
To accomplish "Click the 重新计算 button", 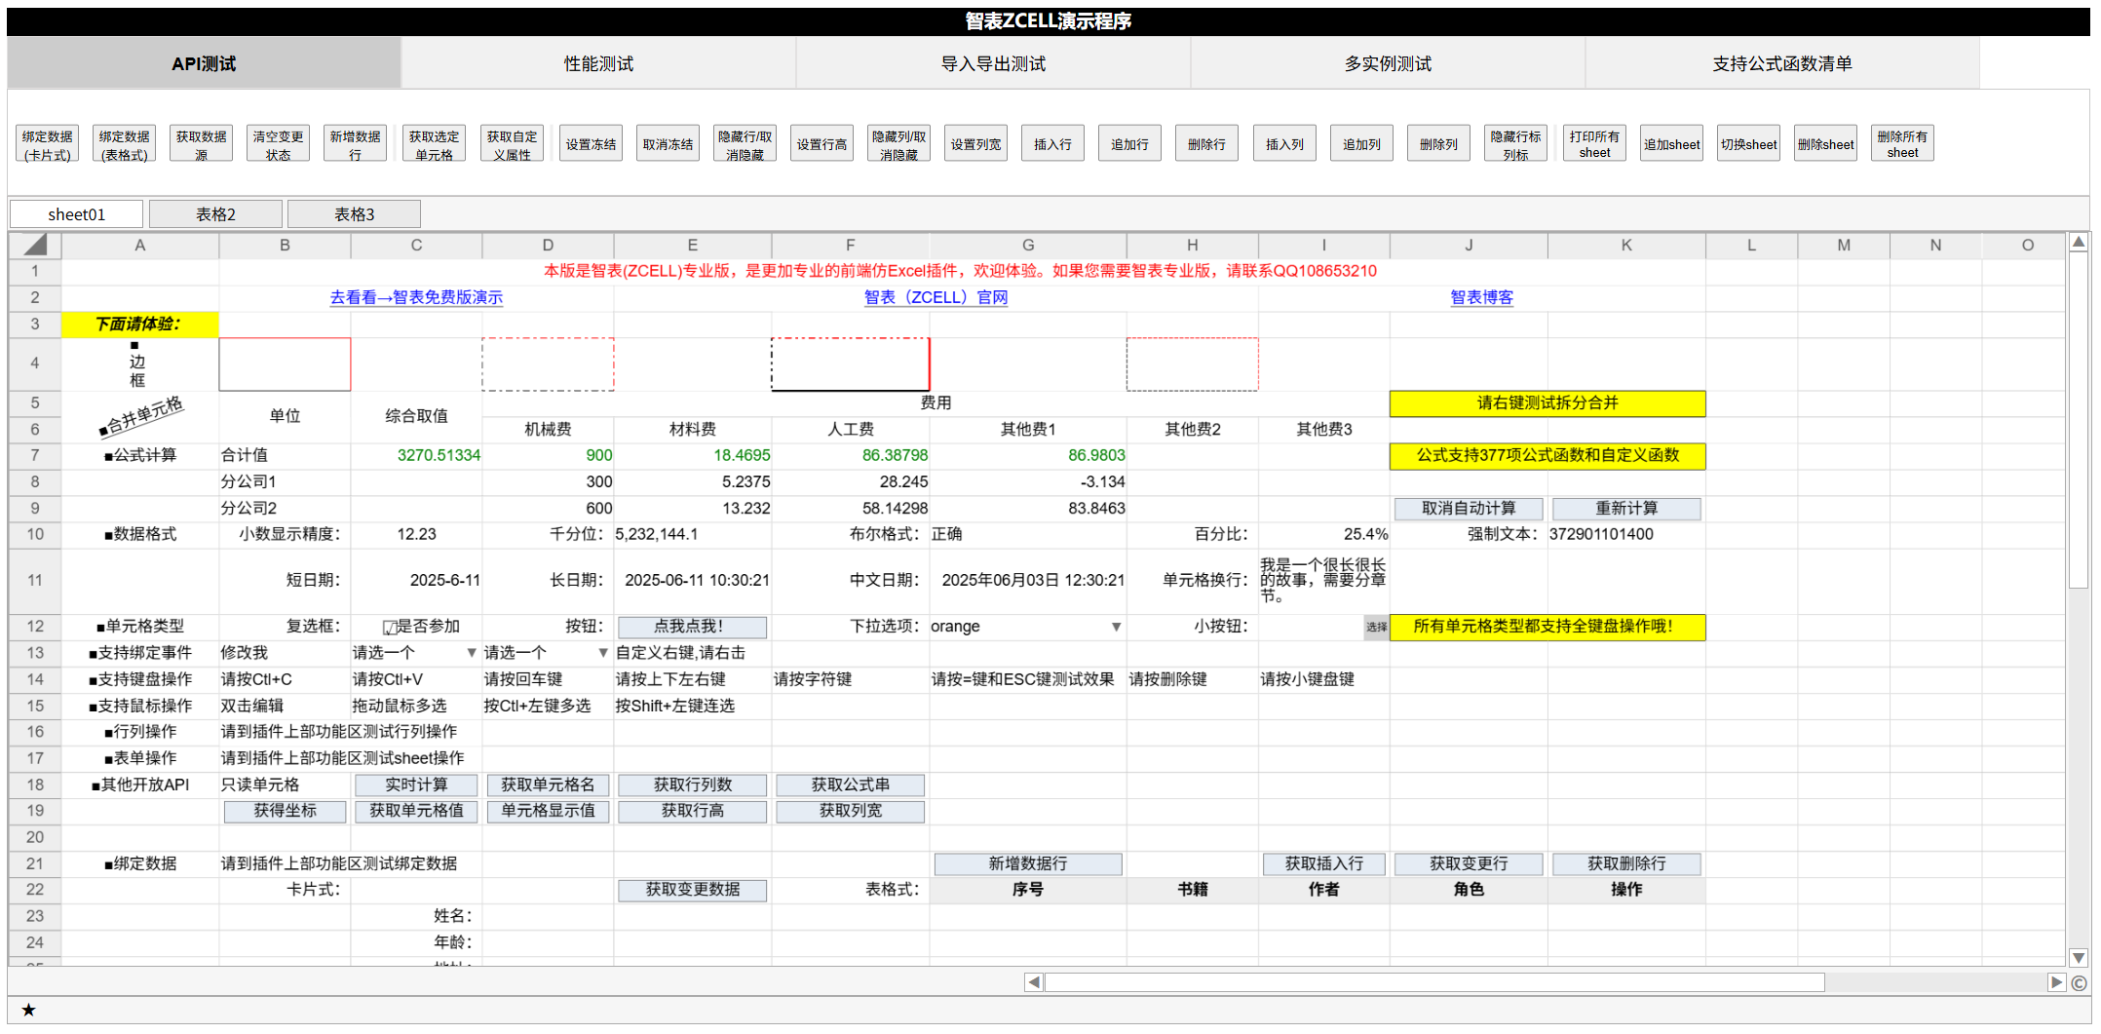I will coord(1626,509).
